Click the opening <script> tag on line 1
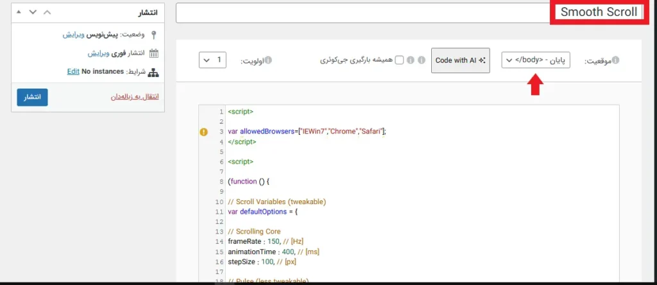 click(241, 112)
